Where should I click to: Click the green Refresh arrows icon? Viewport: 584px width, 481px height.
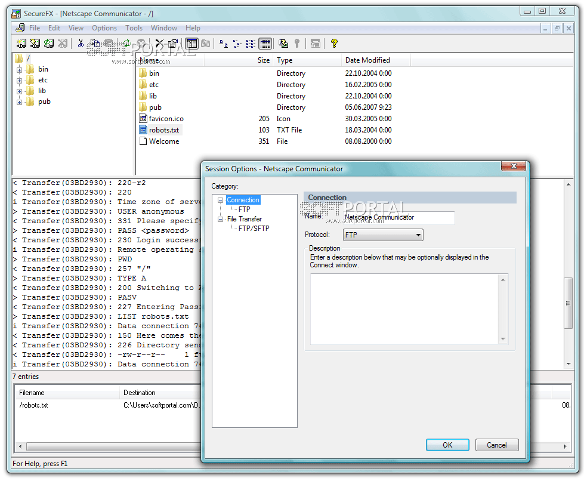tap(126, 44)
